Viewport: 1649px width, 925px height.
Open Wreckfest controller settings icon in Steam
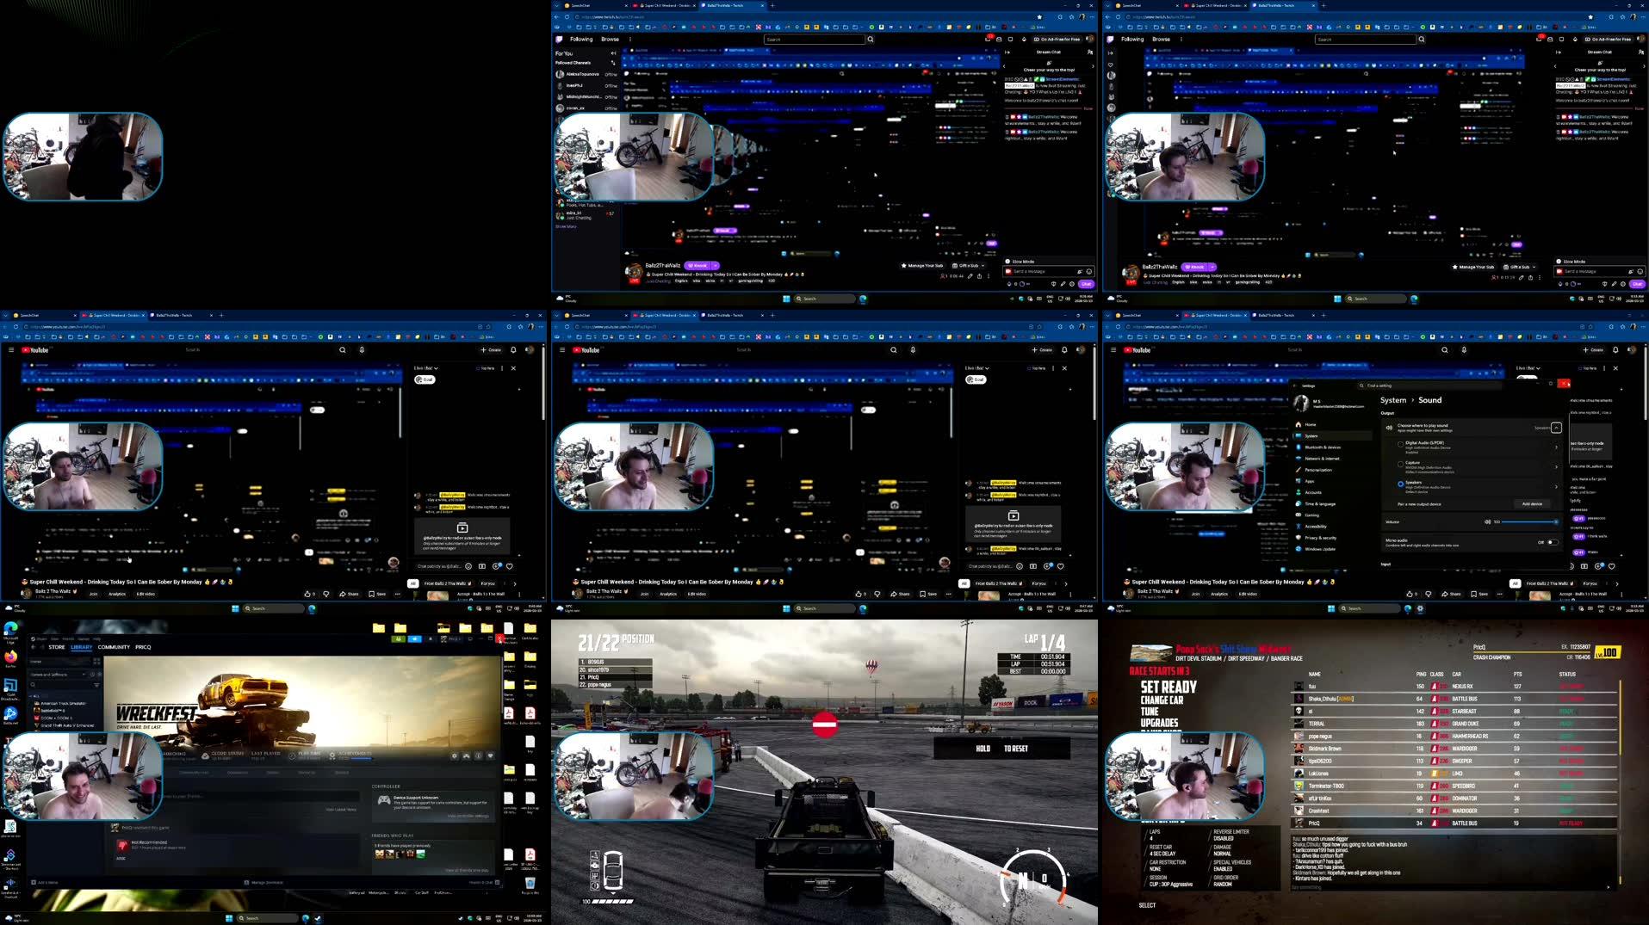[467, 756]
